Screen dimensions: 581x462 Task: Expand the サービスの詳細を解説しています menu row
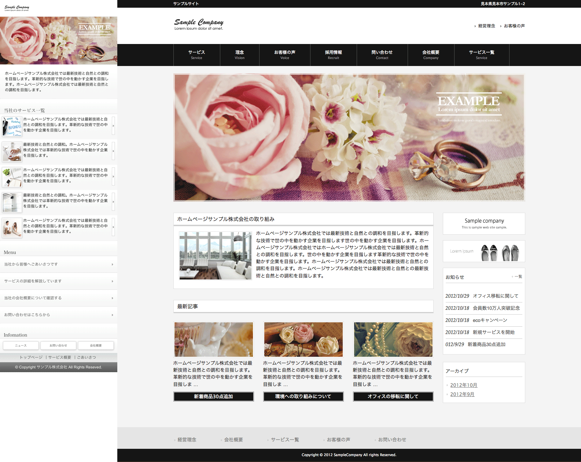coord(59,281)
